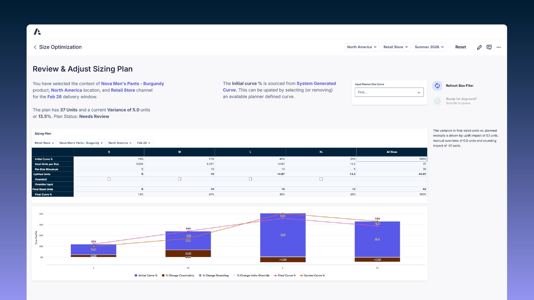The width and height of the screenshot is (534, 300).
Task: Click the Anaplan logo icon
Action: (x=37, y=32)
